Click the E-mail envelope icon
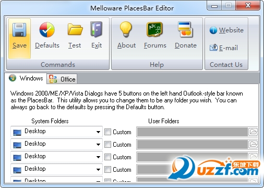 [213, 48]
